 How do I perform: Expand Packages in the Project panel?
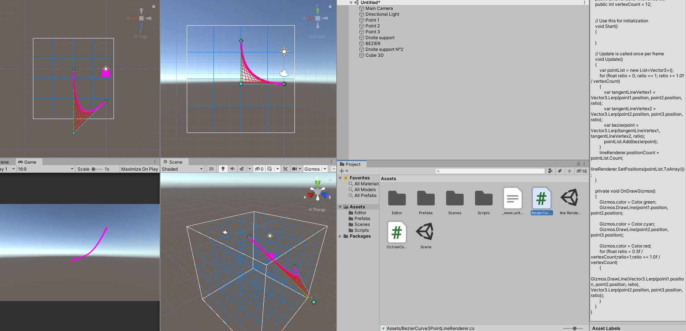[x=340, y=236]
